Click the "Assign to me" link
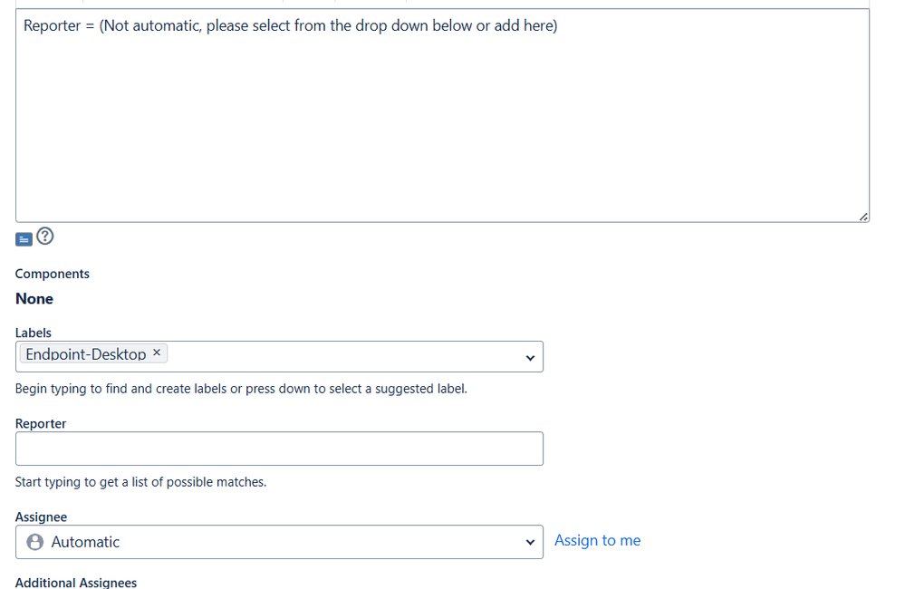Screen dimensions: 905x589 coord(597,541)
